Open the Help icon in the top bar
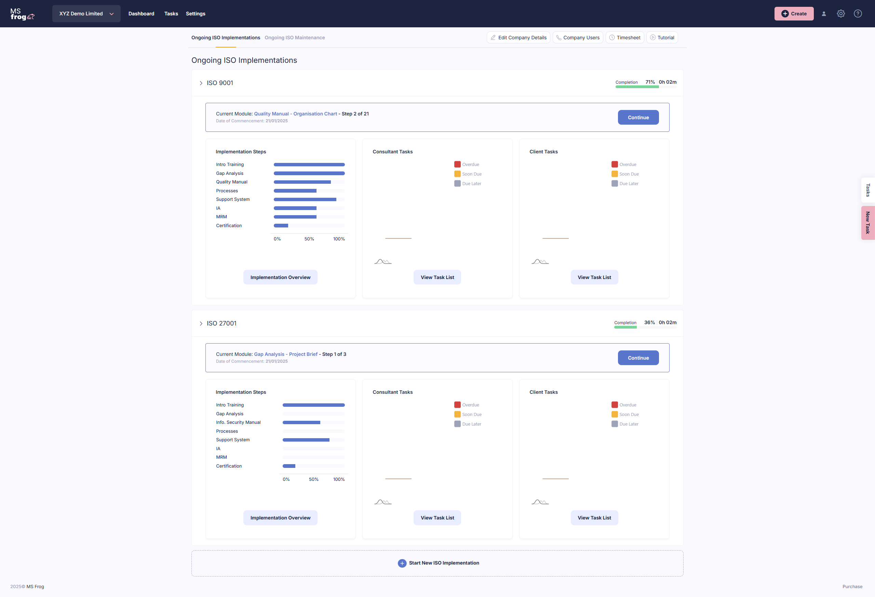875x597 pixels. 858,13
